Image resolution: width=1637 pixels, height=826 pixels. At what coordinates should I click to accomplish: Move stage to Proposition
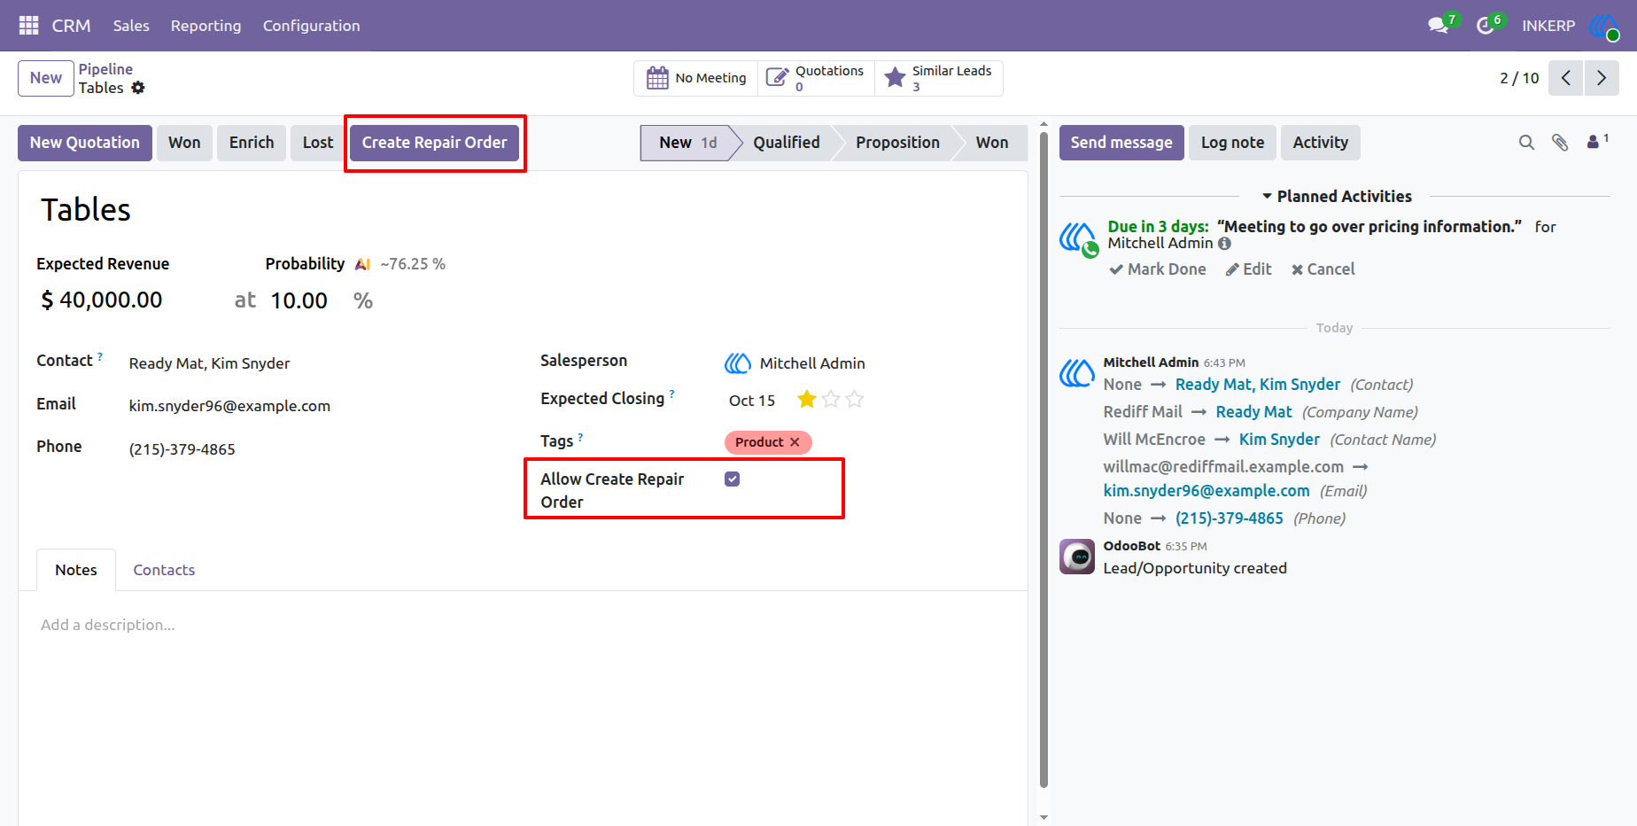(x=897, y=143)
